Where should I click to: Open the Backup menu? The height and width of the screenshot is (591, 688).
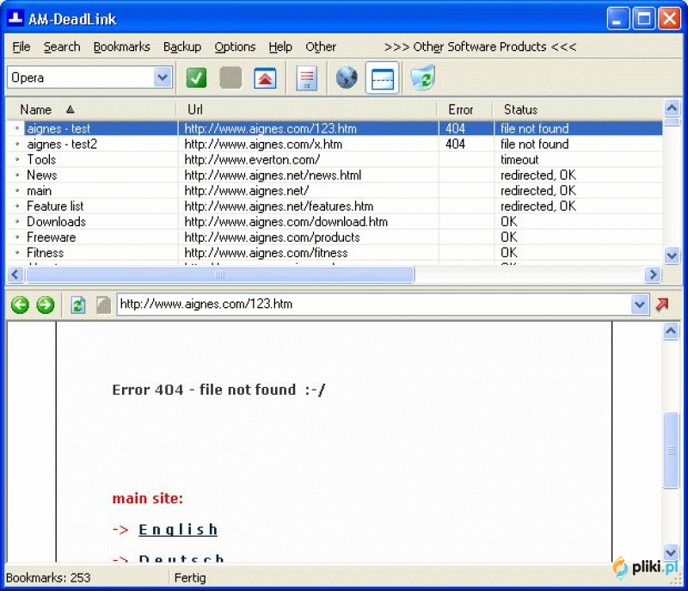click(x=182, y=46)
